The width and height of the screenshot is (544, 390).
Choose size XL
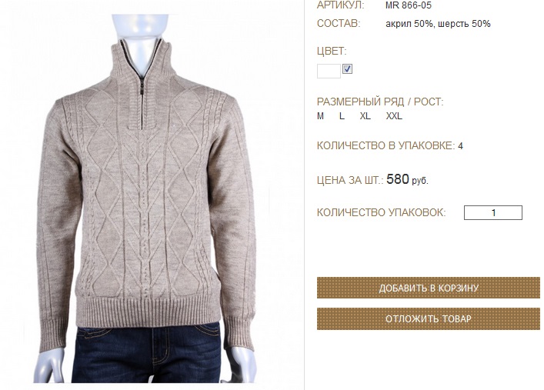tap(365, 116)
